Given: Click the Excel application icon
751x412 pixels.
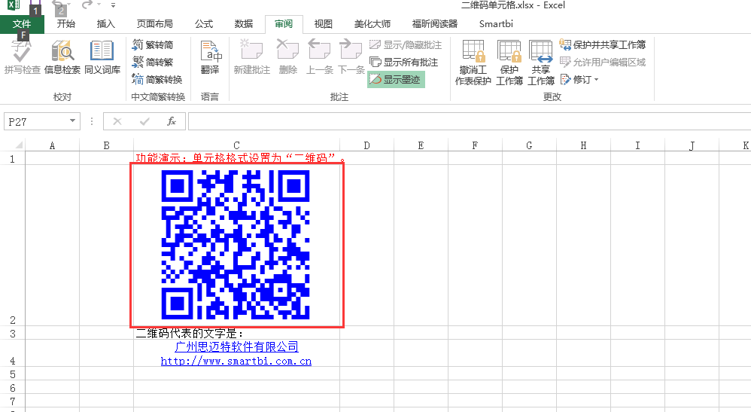Looking at the screenshot, I should (14, 5).
